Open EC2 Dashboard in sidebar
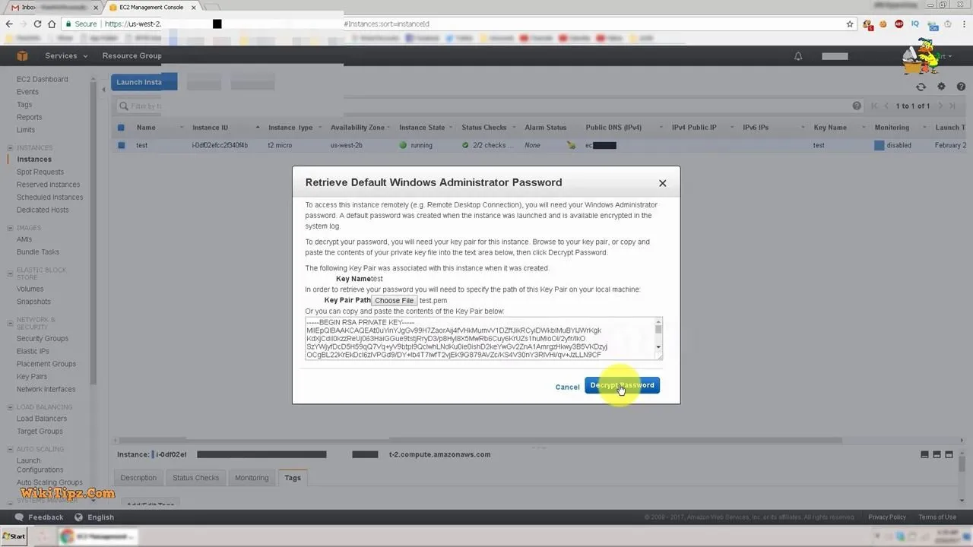The image size is (973, 547). point(43,79)
